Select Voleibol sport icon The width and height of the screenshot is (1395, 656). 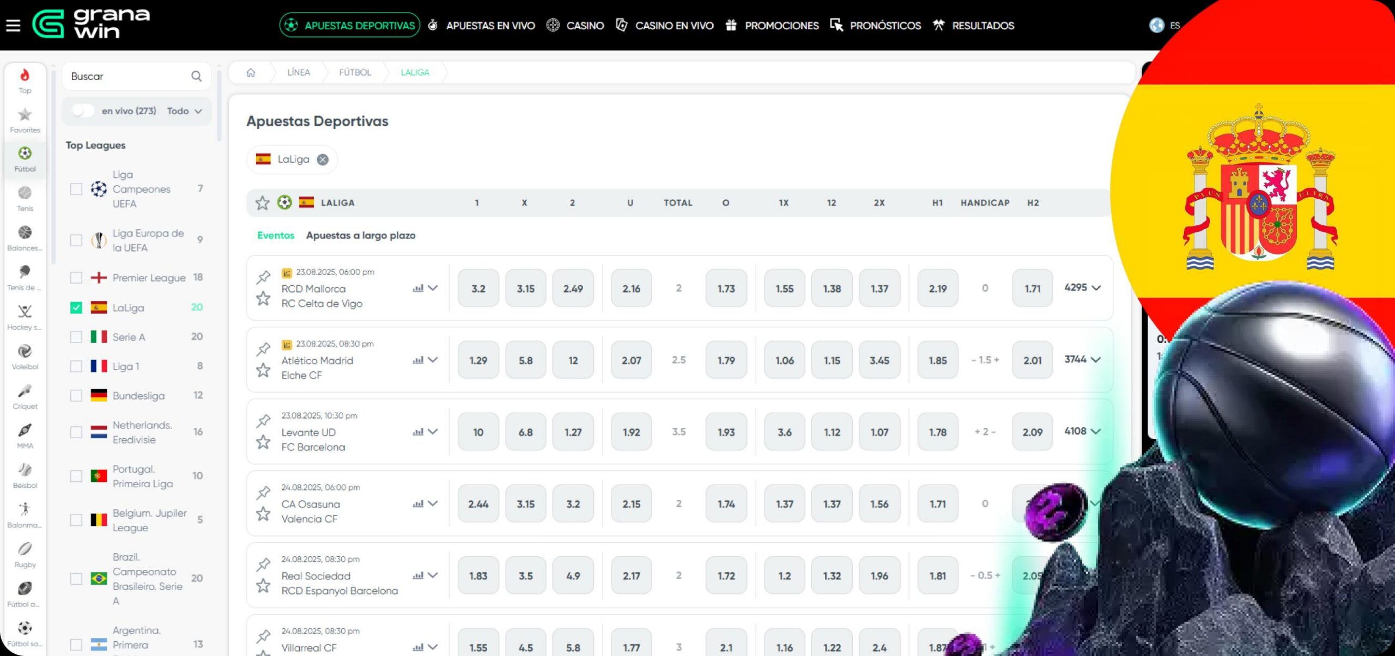pyautogui.click(x=25, y=357)
